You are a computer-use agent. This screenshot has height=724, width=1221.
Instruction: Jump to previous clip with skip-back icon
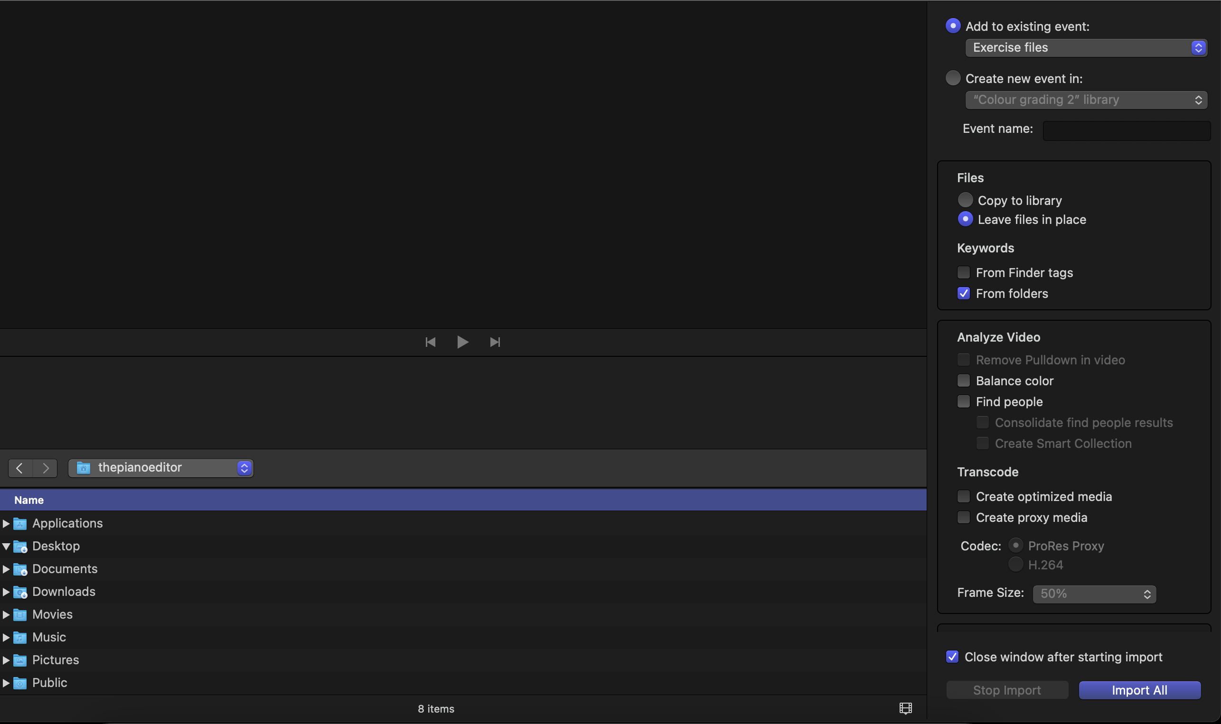tap(430, 342)
